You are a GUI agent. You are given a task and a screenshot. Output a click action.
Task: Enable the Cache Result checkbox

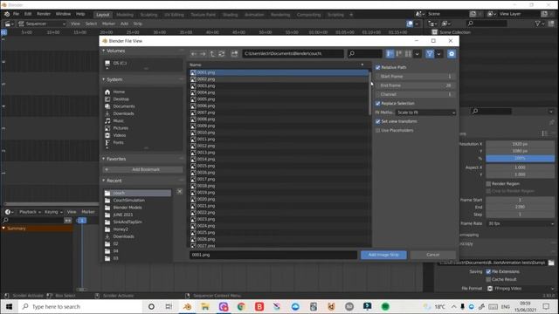[488, 279]
